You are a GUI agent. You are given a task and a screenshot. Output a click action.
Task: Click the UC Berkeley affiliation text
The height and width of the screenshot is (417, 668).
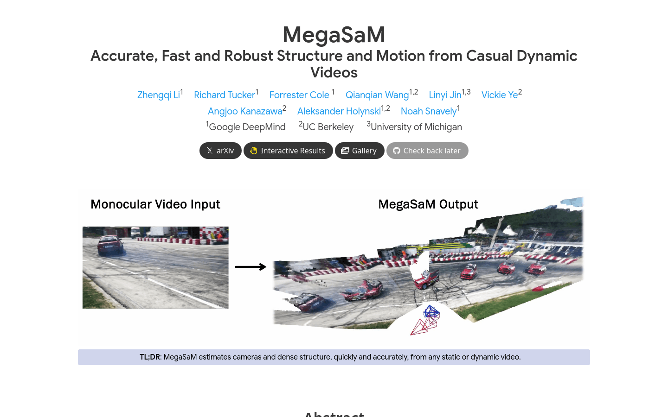pos(328,127)
